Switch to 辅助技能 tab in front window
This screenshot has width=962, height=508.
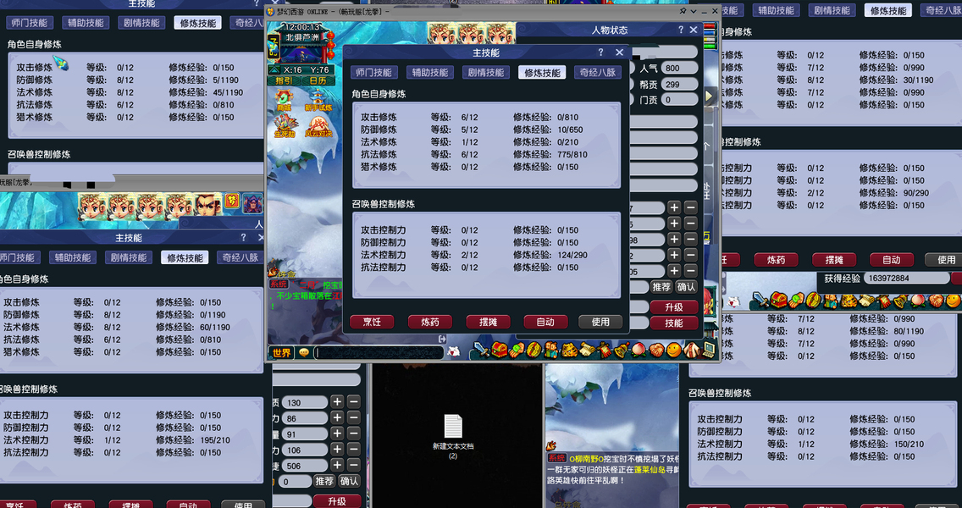430,73
